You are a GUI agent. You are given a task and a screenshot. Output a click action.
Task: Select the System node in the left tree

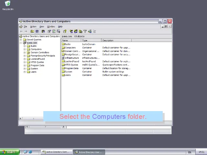[x=34, y=69]
